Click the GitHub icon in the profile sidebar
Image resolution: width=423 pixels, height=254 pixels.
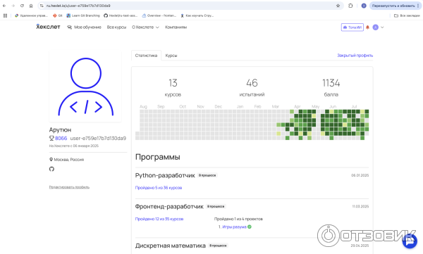click(x=51, y=169)
